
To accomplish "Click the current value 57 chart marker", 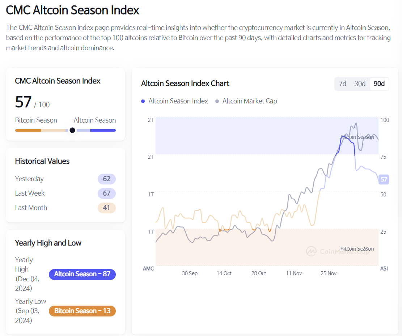I will coord(384,179).
